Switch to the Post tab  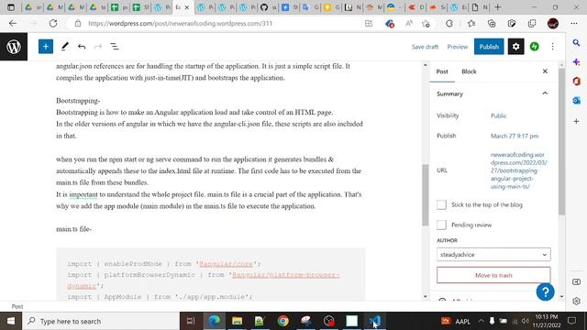[x=442, y=71]
